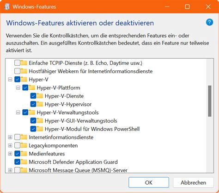Screen dimensions: 219x193
Task: Enable Hostfähiger Webkern für Internetinformationsdienste checkbox
Action: coord(17,71)
